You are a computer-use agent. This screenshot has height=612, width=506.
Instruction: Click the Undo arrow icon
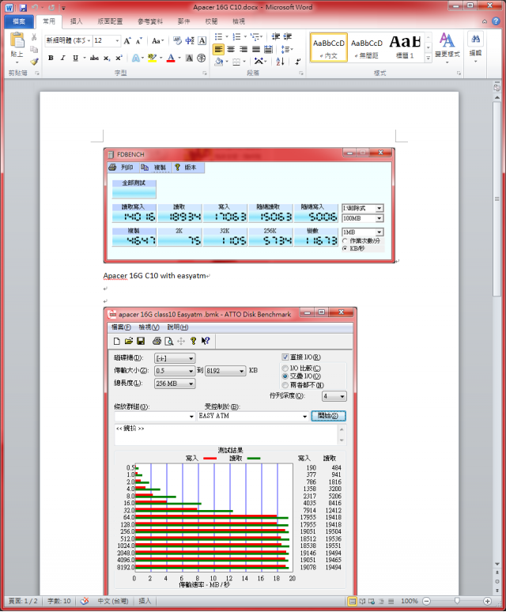point(35,7)
